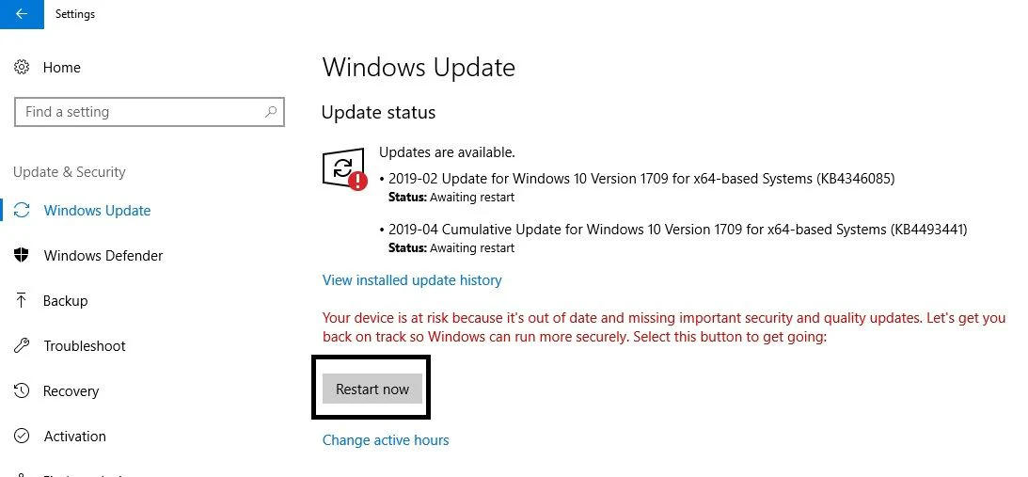The image size is (1028, 477).
Task: Click the back arrow in the Settings title bar
Action: (x=21, y=14)
